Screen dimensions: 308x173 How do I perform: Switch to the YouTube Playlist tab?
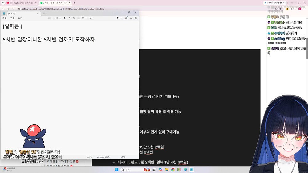tap(22, 3)
